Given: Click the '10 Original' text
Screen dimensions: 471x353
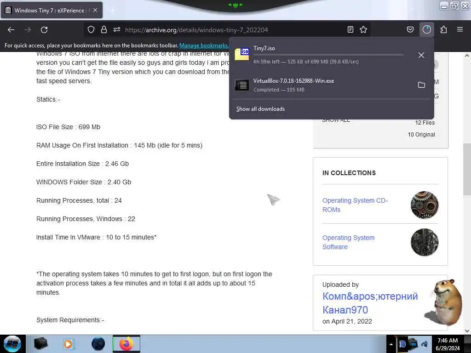Looking at the screenshot, I should tap(421, 135).
